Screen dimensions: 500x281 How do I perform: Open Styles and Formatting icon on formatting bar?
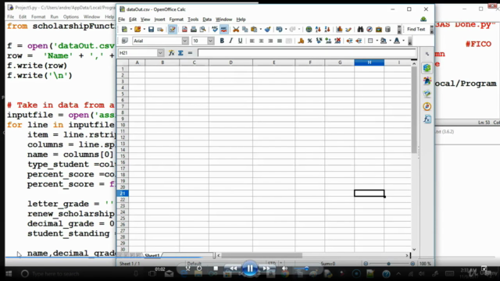click(x=125, y=41)
